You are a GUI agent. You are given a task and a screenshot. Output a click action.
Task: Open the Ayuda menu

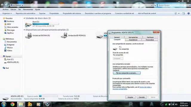click(x=38, y=10)
